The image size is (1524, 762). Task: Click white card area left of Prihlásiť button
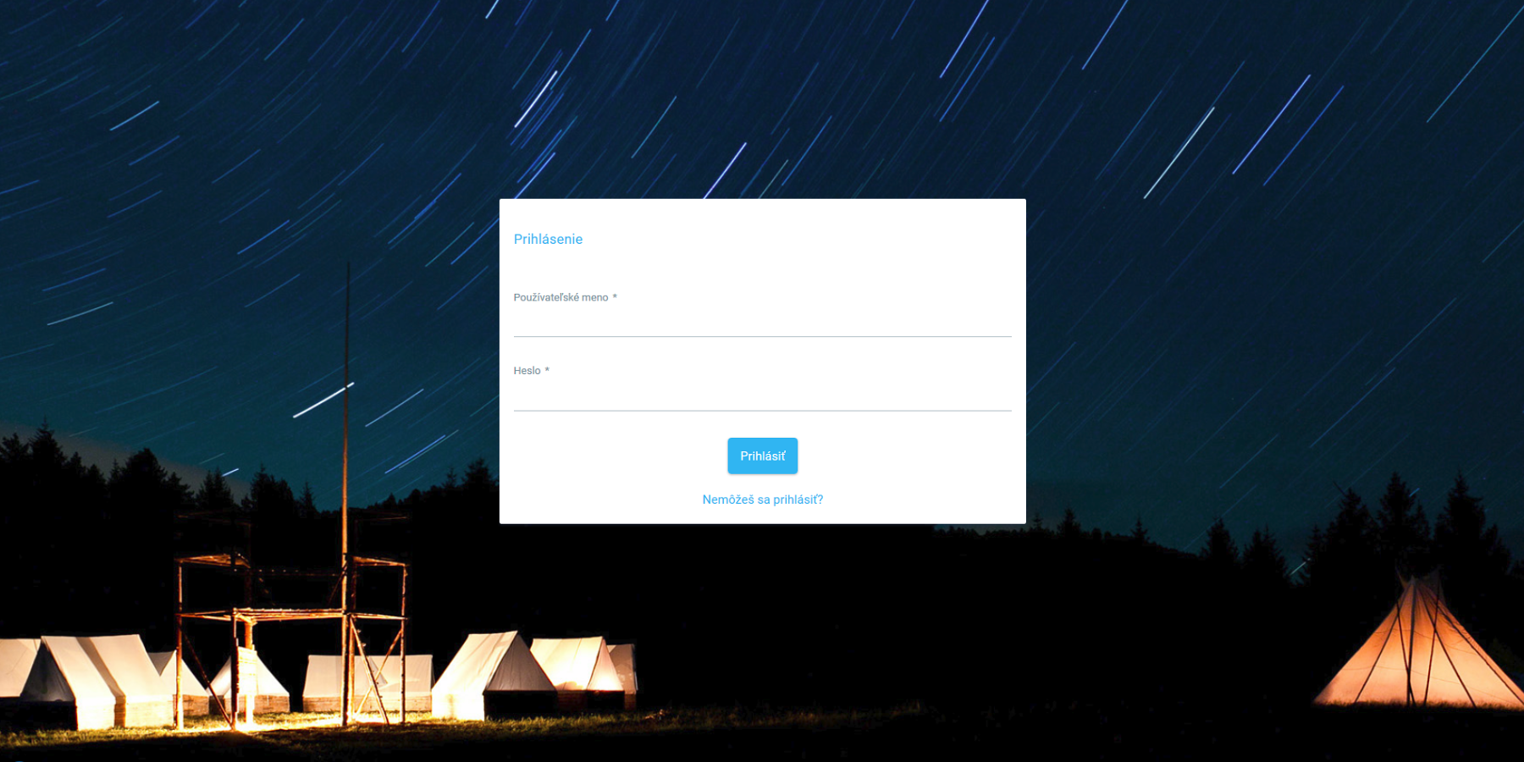click(618, 456)
